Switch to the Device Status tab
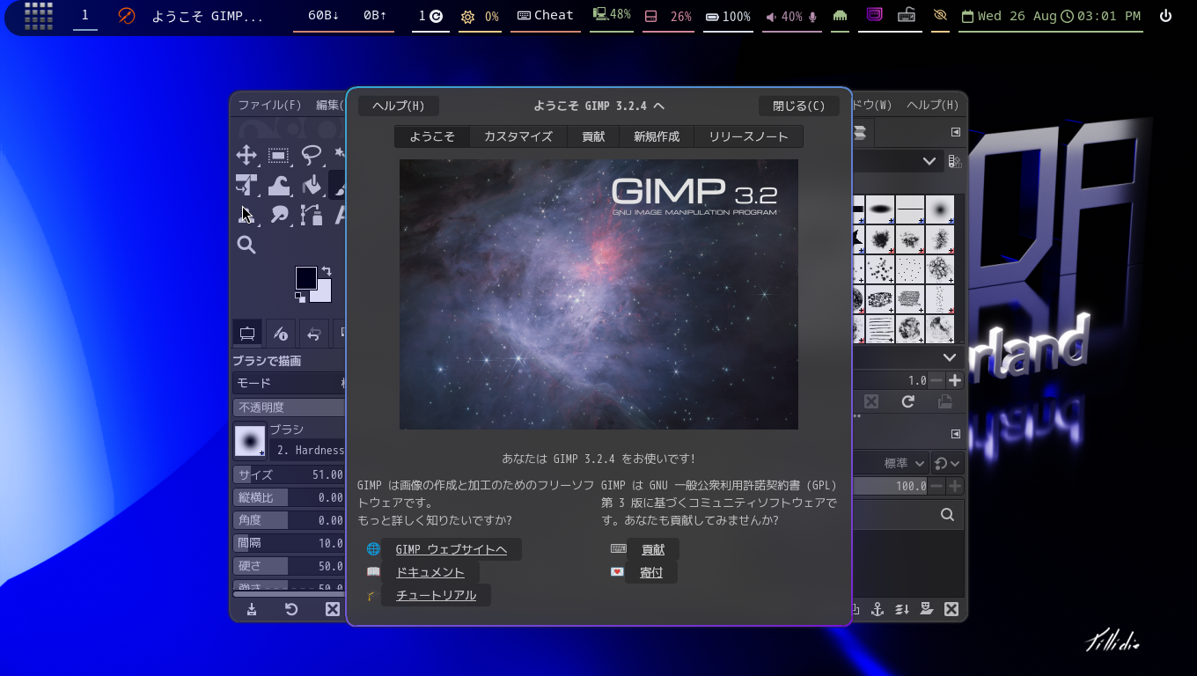 (x=280, y=334)
